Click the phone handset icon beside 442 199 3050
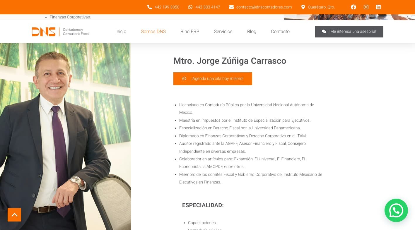The image size is (415, 230). 149,7
